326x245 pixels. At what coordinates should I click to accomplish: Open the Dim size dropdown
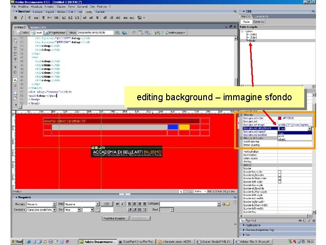[x=79, y=210]
